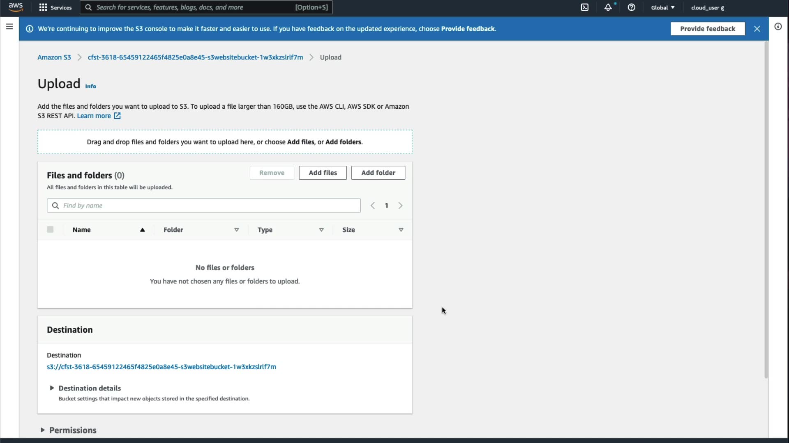Open the info panel icon at right edge
Image resolution: width=789 pixels, height=443 pixels.
coord(778,27)
